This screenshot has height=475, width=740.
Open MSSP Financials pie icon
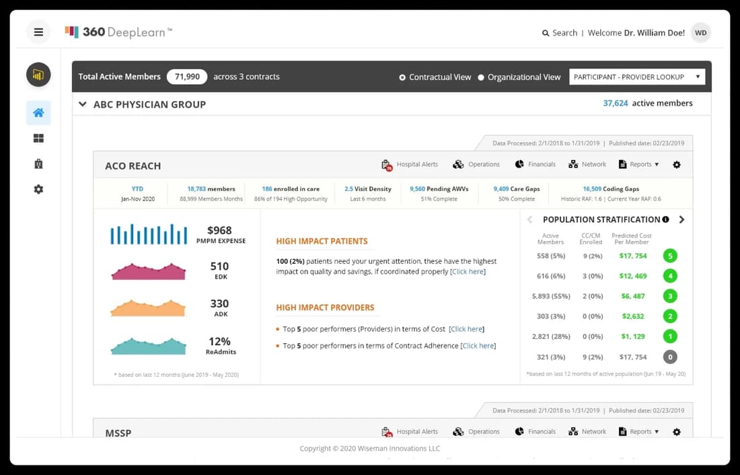coord(519,431)
